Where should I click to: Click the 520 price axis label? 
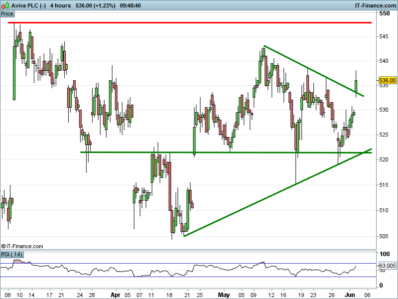click(x=384, y=159)
